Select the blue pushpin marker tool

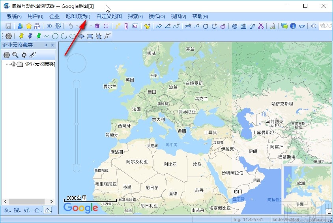(30, 36)
